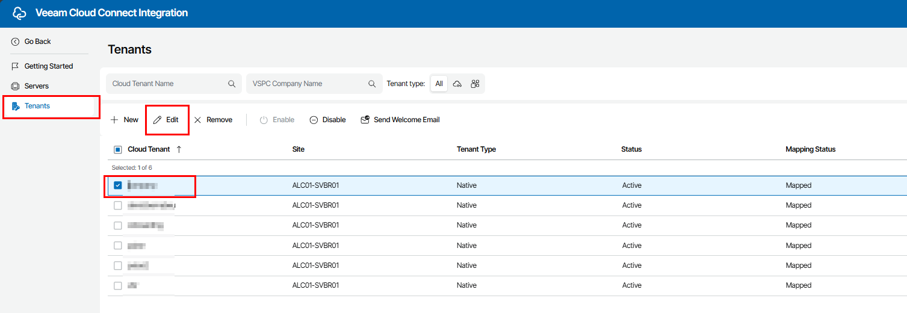Click the Tenants building icon

coord(16,106)
